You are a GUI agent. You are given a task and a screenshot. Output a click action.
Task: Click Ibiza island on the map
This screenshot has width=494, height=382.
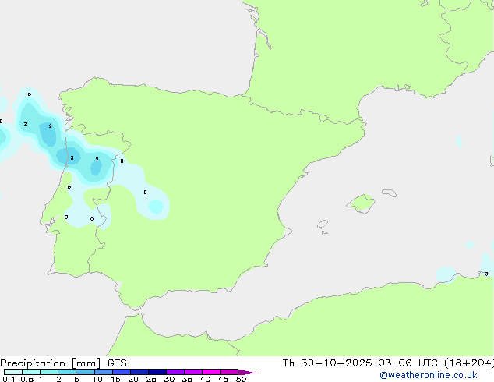(x=323, y=225)
